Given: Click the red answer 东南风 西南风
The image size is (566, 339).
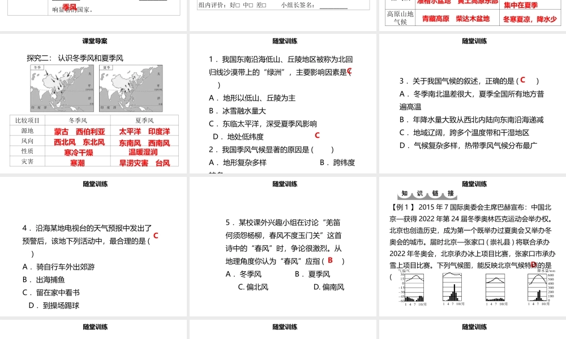Looking at the screenshot, I should tap(144, 143).
